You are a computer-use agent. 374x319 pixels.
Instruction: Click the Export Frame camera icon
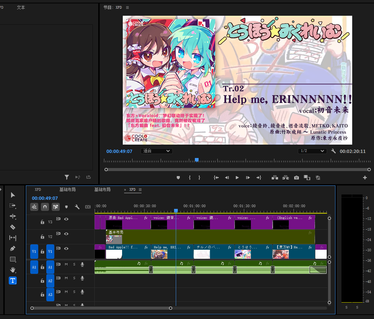(x=297, y=178)
